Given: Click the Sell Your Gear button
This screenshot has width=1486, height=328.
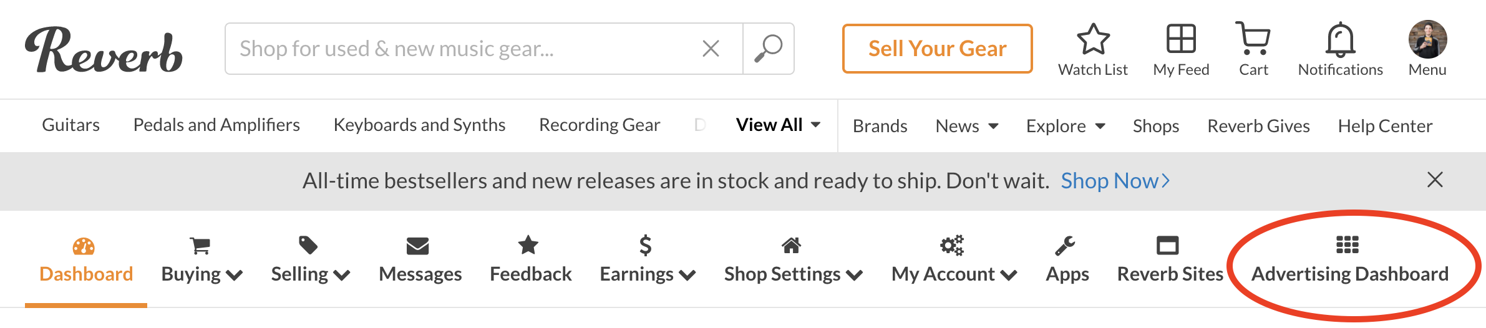Looking at the screenshot, I should [x=937, y=49].
